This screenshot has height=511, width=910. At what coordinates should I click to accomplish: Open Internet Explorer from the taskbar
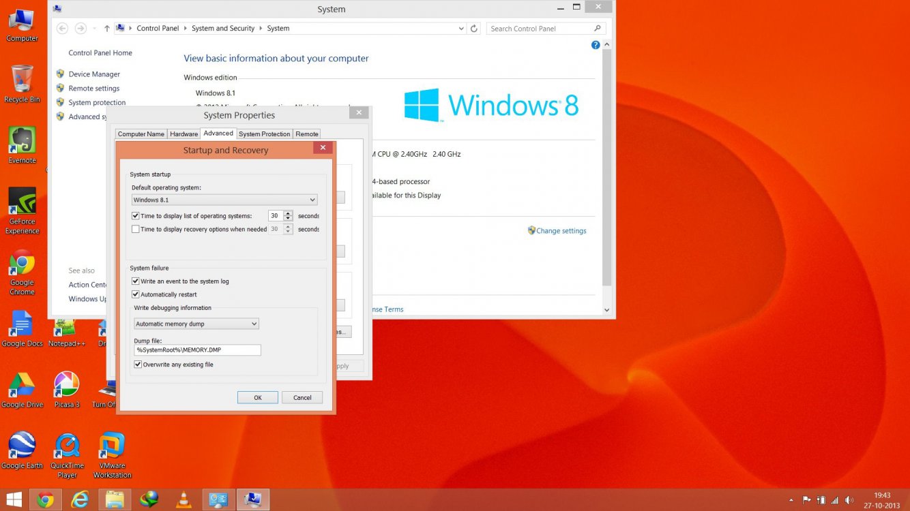coord(80,499)
